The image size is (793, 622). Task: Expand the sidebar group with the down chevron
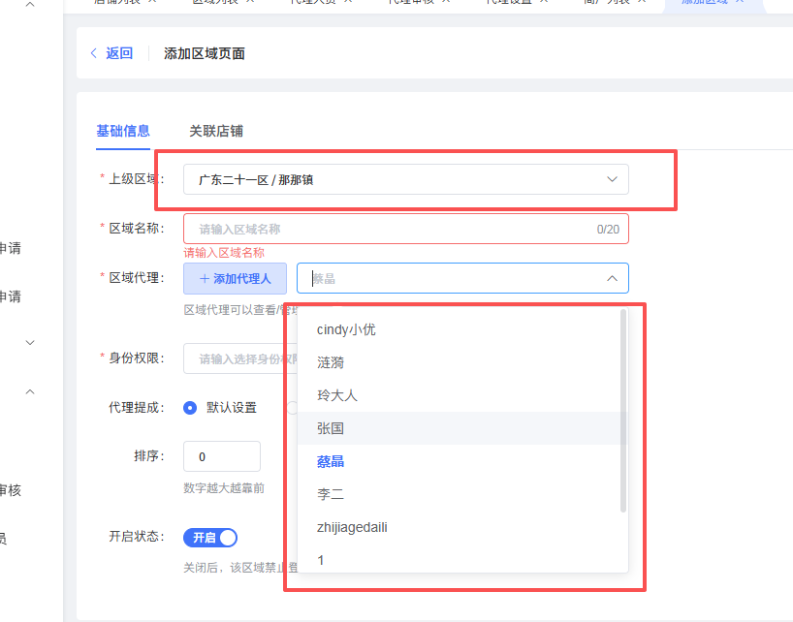click(x=30, y=342)
